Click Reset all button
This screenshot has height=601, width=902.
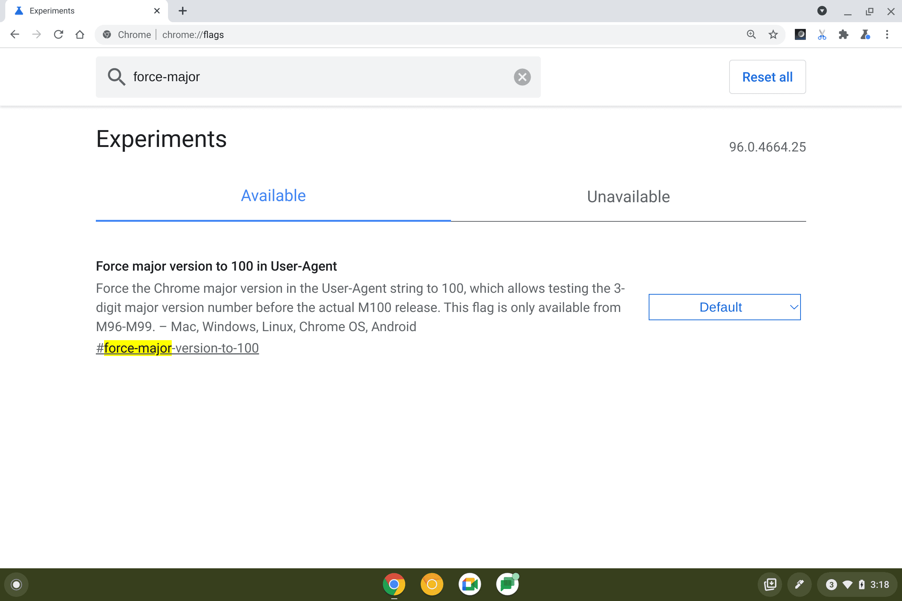pyautogui.click(x=767, y=76)
